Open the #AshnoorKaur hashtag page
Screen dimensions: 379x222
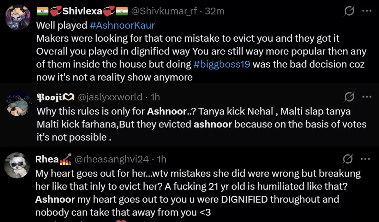click(x=123, y=25)
